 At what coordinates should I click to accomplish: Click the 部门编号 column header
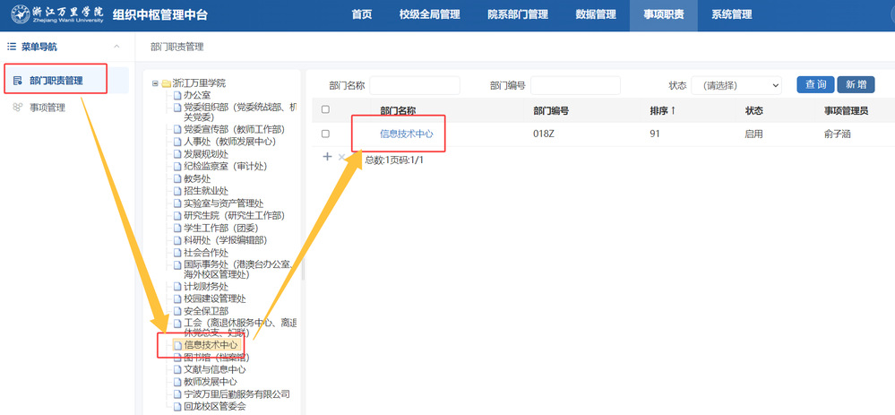[x=551, y=111]
